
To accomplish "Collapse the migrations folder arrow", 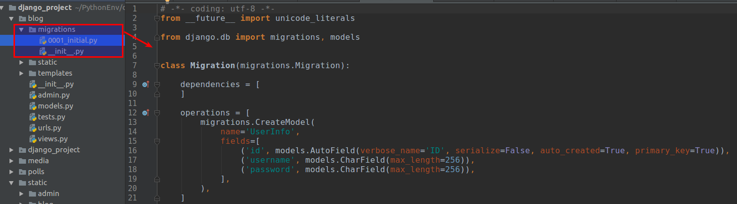I will tap(21, 29).
